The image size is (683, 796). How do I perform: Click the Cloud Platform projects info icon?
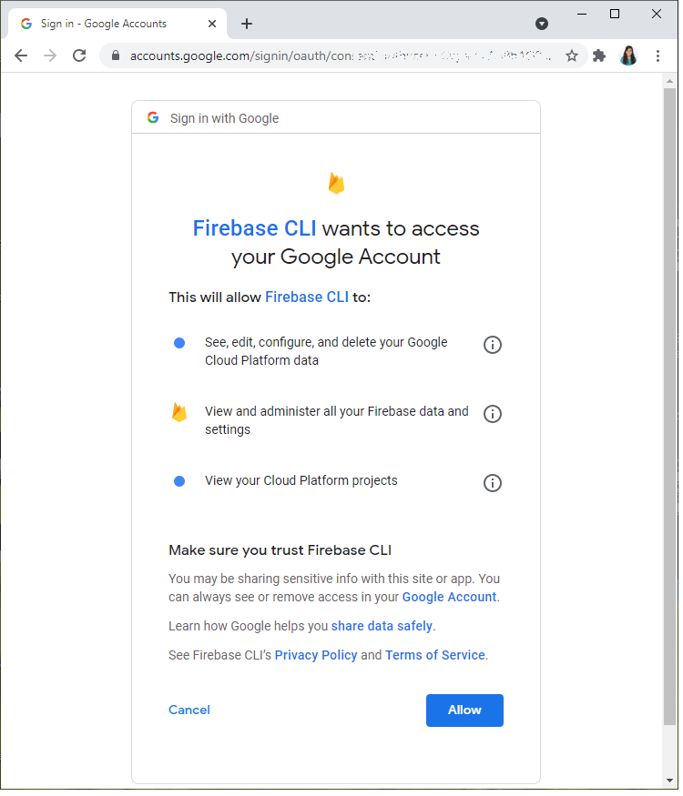[493, 483]
